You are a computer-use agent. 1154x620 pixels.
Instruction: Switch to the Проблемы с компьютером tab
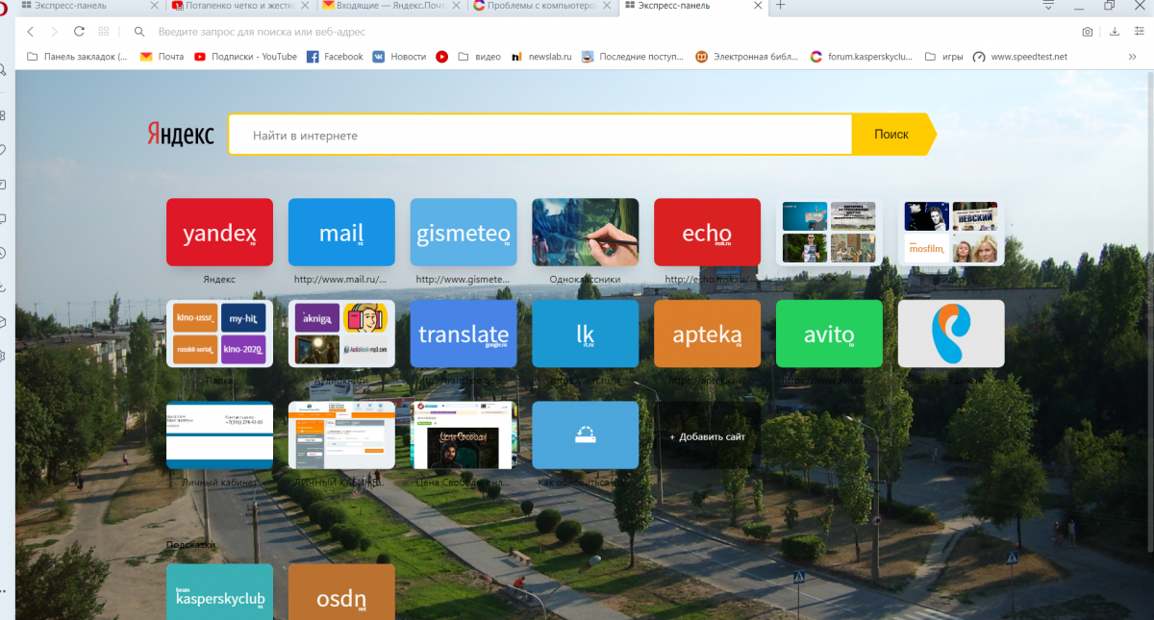543,6
